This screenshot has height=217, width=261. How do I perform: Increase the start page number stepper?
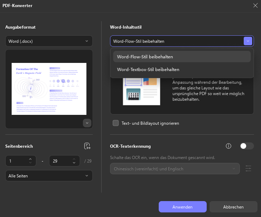30,159
